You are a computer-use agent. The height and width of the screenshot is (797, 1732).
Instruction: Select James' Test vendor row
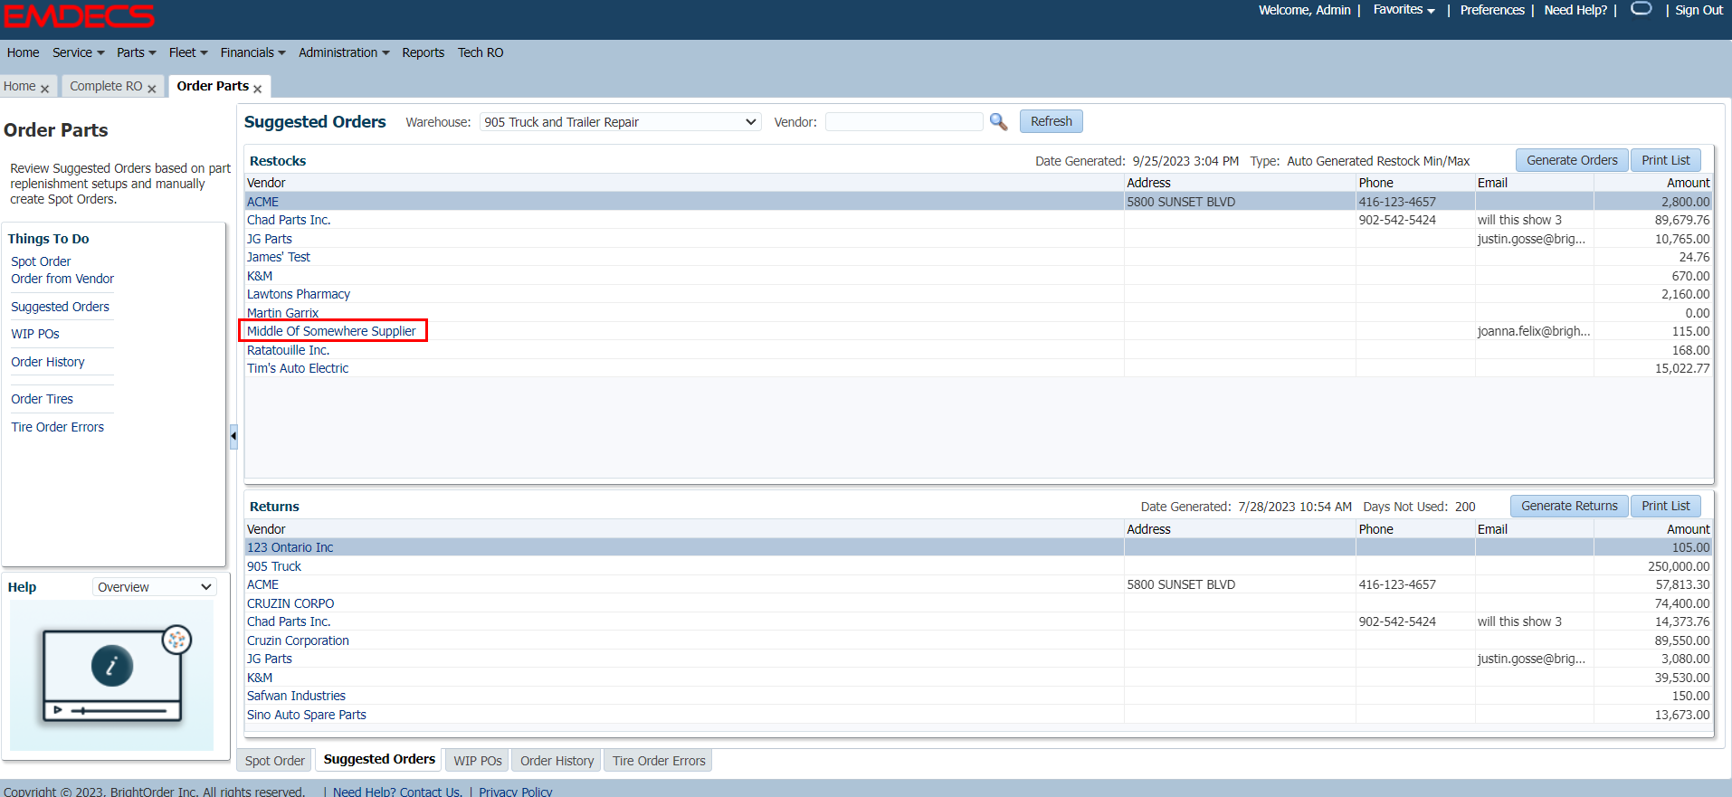pos(978,257)
